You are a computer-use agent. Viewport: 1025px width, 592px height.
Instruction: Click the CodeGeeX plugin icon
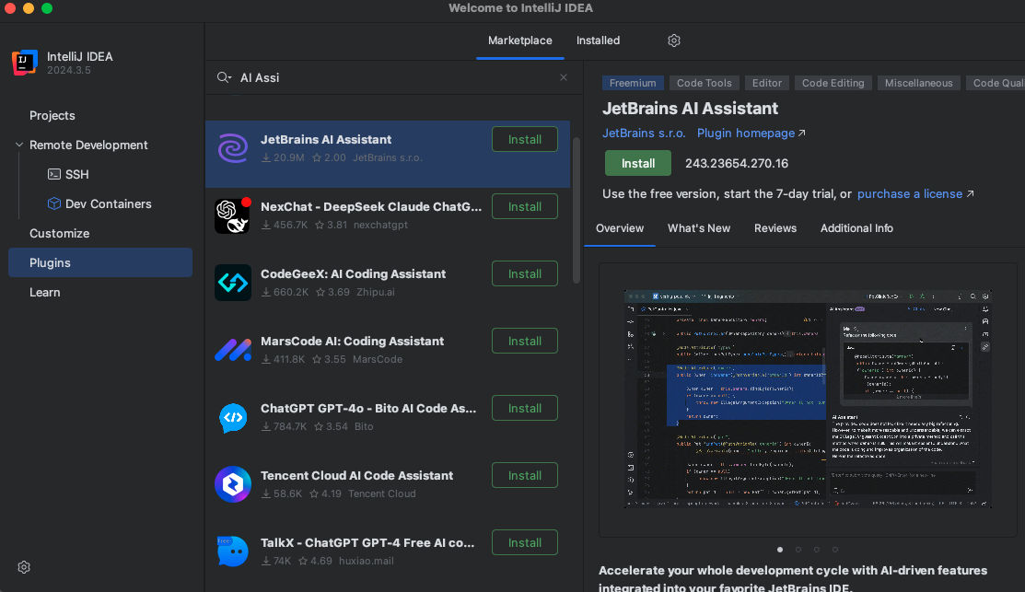tap(233, 283)
